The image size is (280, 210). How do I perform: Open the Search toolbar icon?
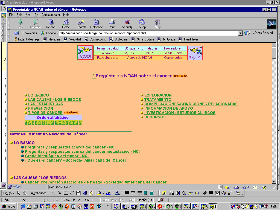[81, 24]
